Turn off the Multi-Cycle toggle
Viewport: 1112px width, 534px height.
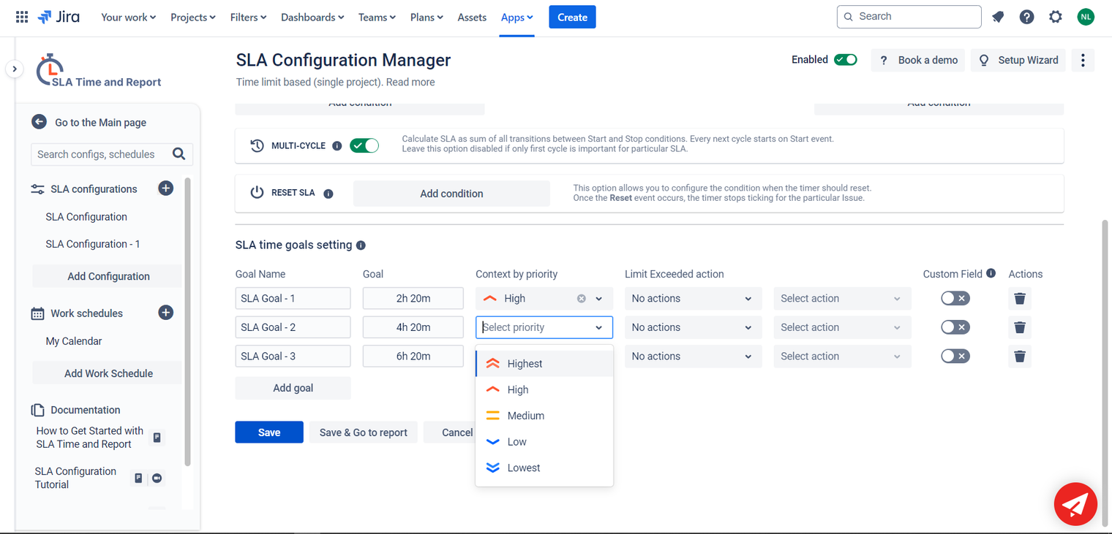(364, 145)
